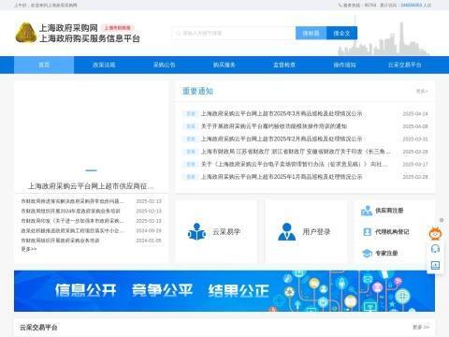
Task: Click the tag before the 2025年2月 notice
Action: point(191,139)
